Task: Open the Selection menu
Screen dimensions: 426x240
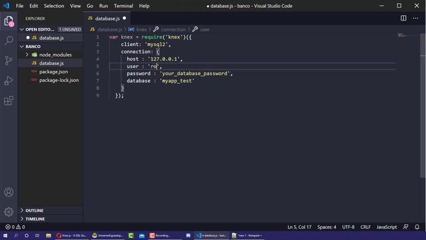Action: click(54, 6)
